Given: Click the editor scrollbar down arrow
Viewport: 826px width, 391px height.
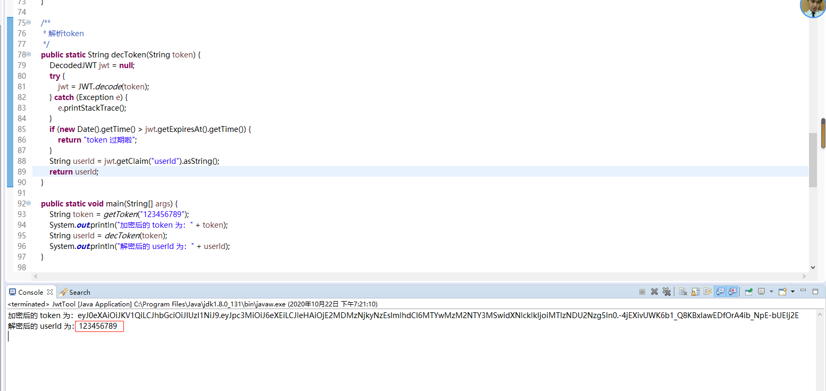Looking at the screenshot, I should [x=813, y=268].
